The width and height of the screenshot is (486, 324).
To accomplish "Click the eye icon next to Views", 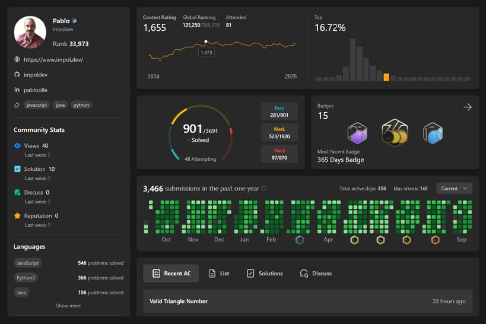I will (x=18, y=145).
